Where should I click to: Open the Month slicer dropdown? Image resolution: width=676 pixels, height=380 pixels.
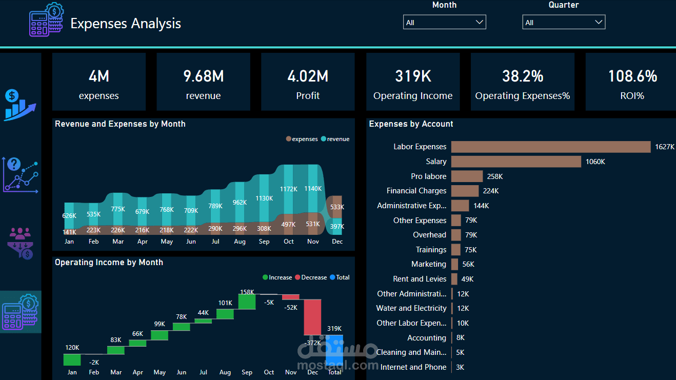479,22
